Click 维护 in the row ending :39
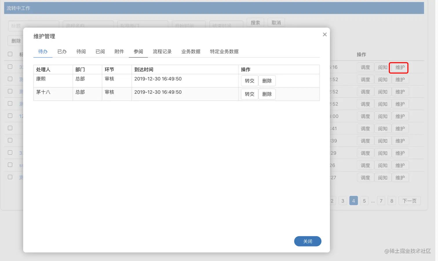The image size is (438, 261). 400,141
